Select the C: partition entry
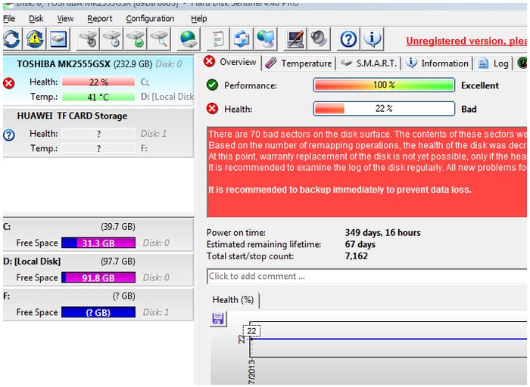 98,234
